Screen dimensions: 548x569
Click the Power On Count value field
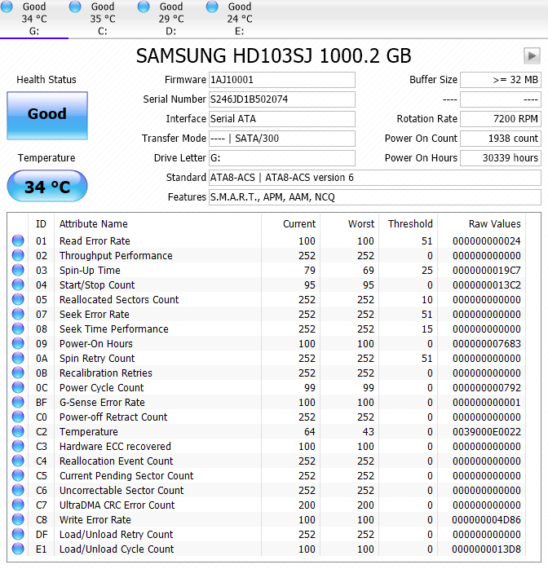coord(501,139)
